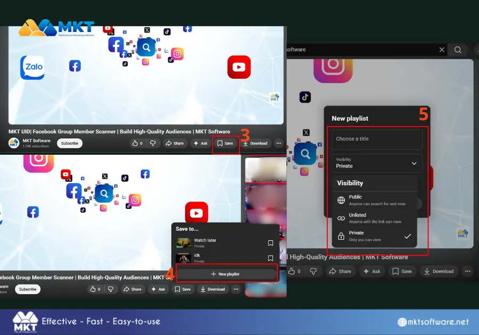Click Save in the Save to screenshot
This screenshot has height=335, width=479.
point(183,289)
